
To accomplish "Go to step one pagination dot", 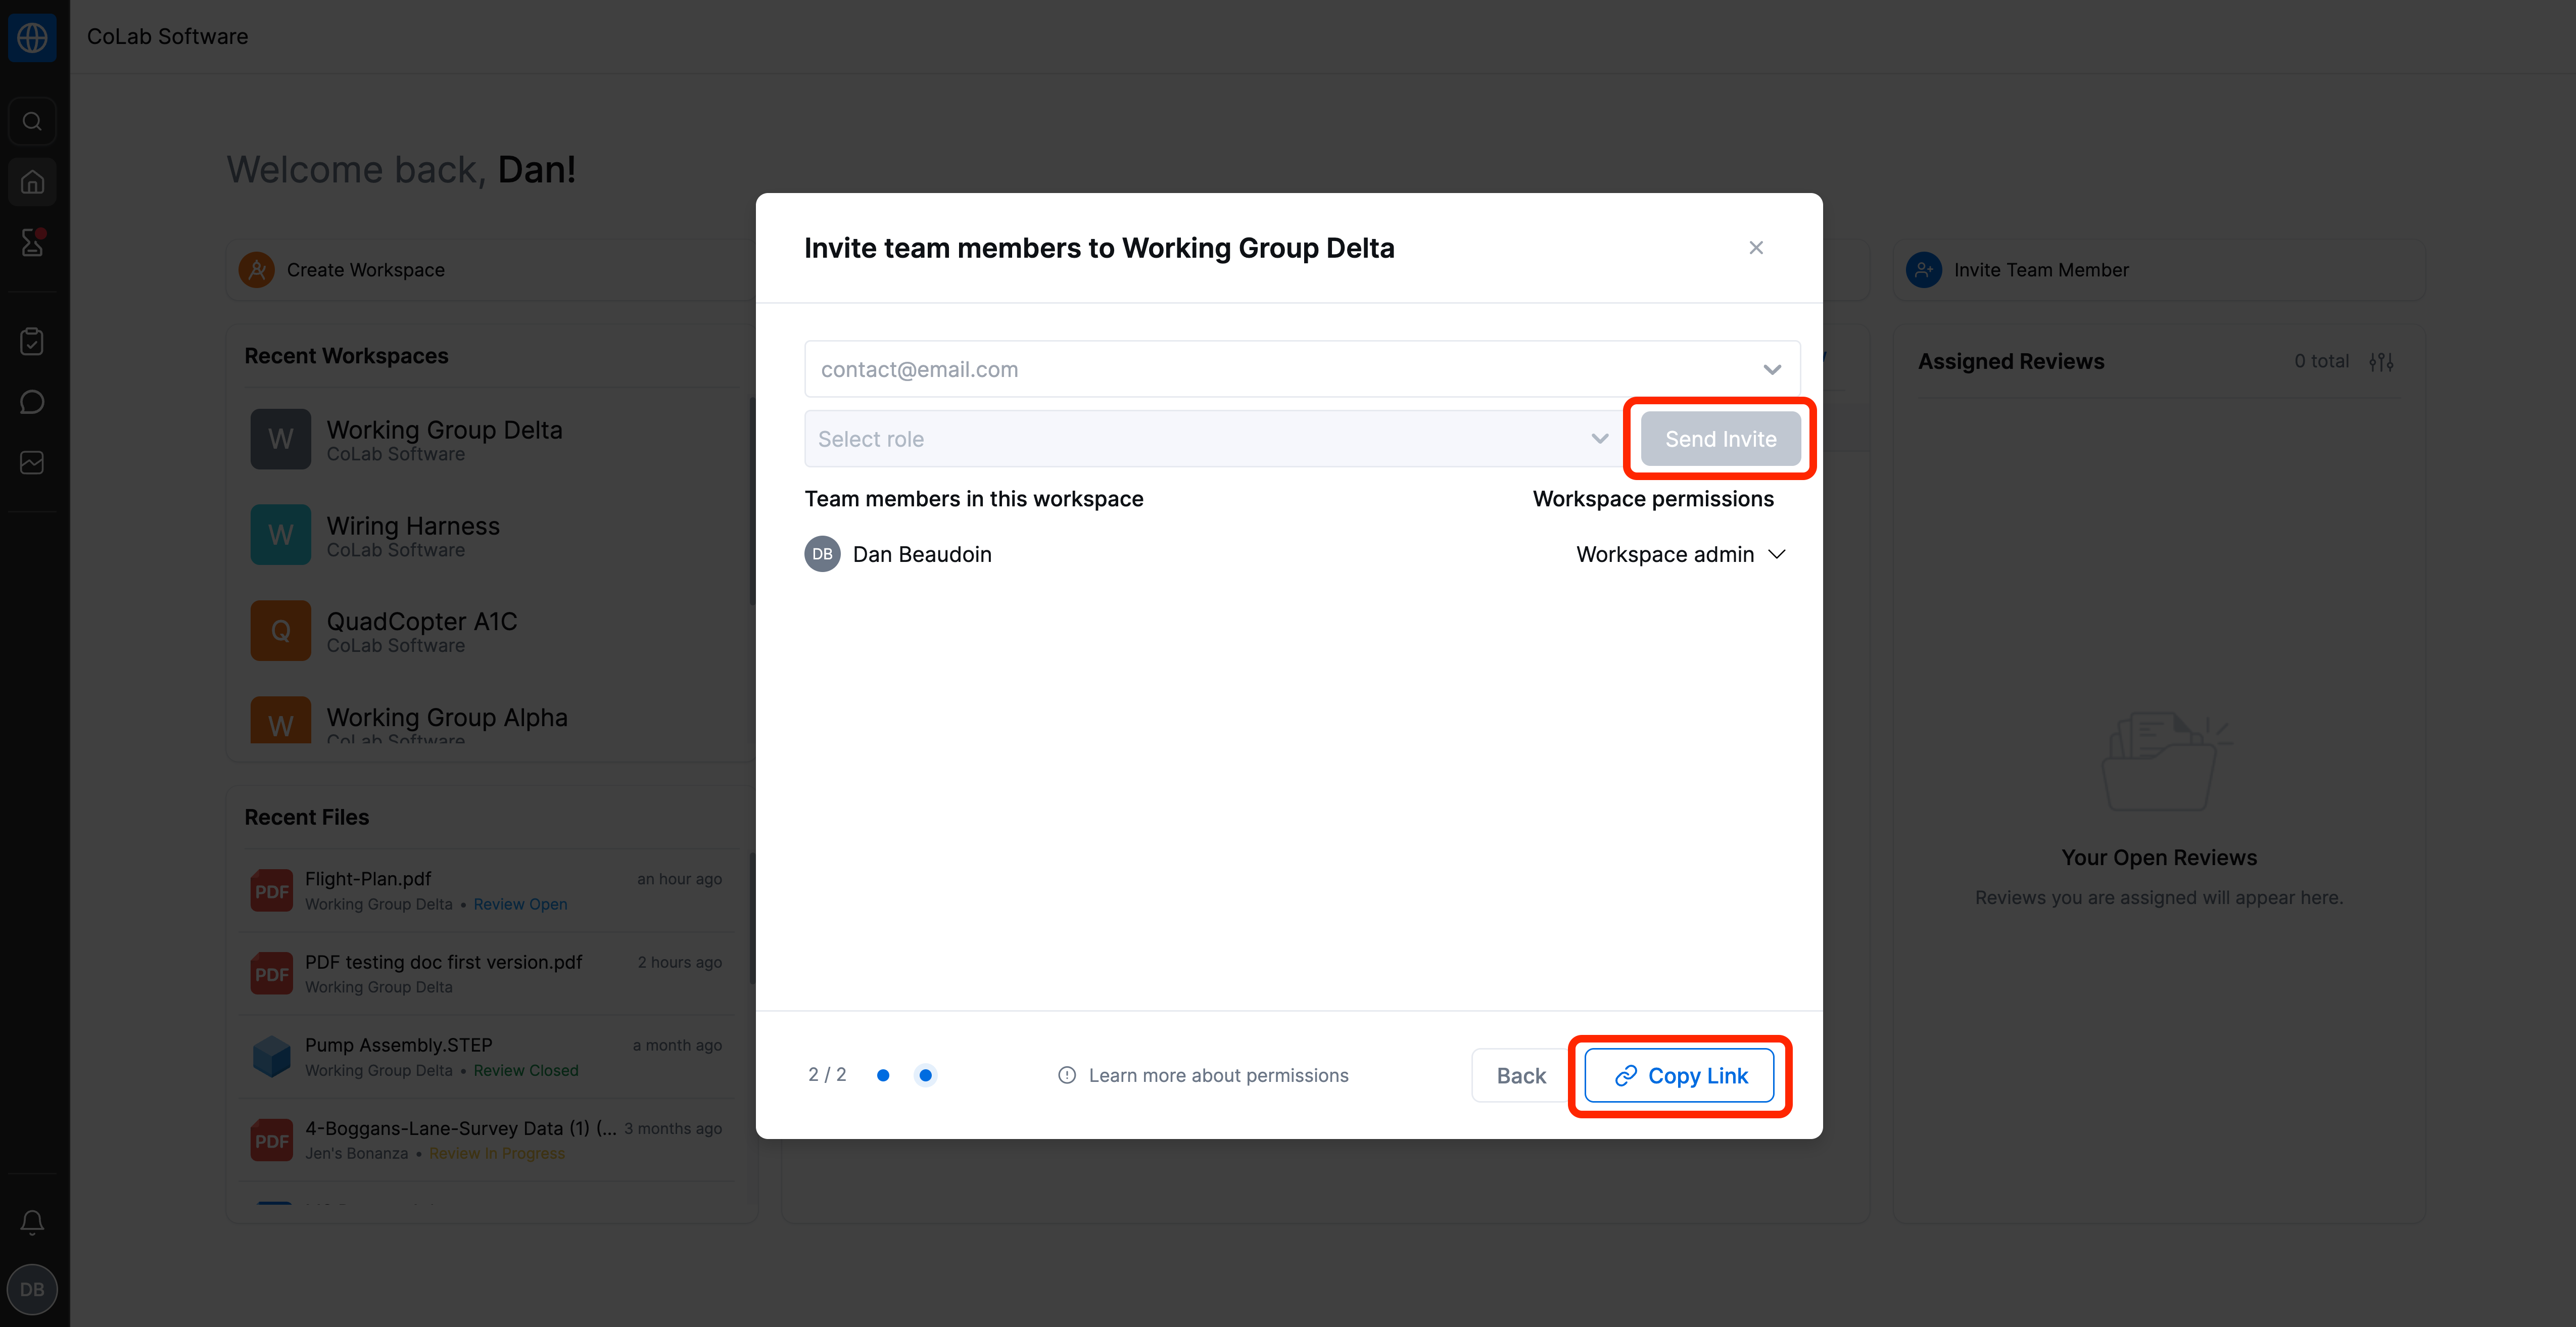I will coord(883,1075).
